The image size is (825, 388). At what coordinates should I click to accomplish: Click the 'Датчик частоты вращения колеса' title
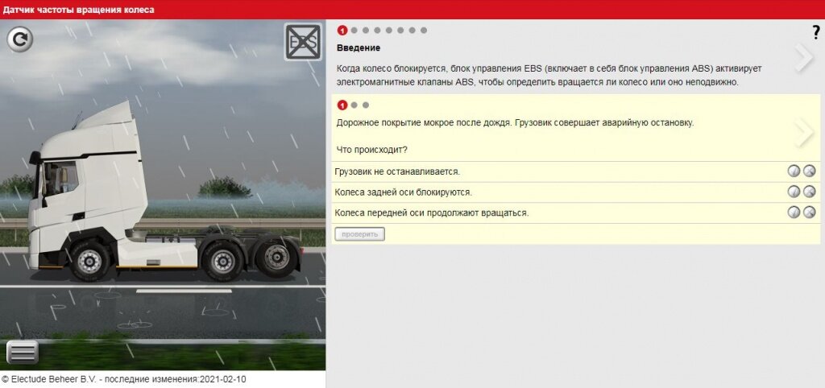click(79, 10)
